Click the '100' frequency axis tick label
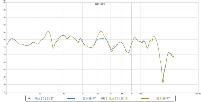Viewport: 201px width, 102px height. click(x=140, y=94)
